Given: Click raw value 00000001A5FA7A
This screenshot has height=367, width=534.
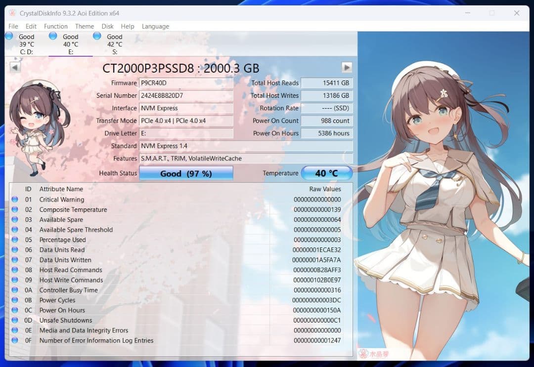Looking at the screenshot, I should click(316, 259).
